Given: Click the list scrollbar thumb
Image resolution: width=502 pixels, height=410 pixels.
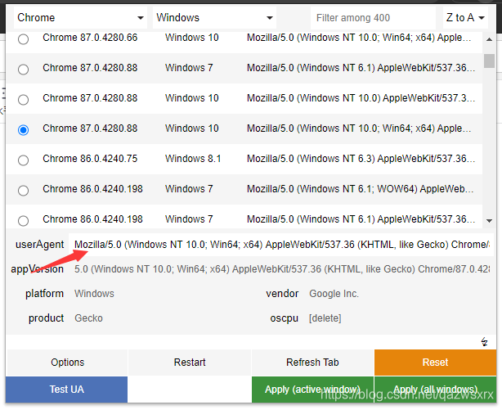Looking at the screenshot, I should 489,61.
